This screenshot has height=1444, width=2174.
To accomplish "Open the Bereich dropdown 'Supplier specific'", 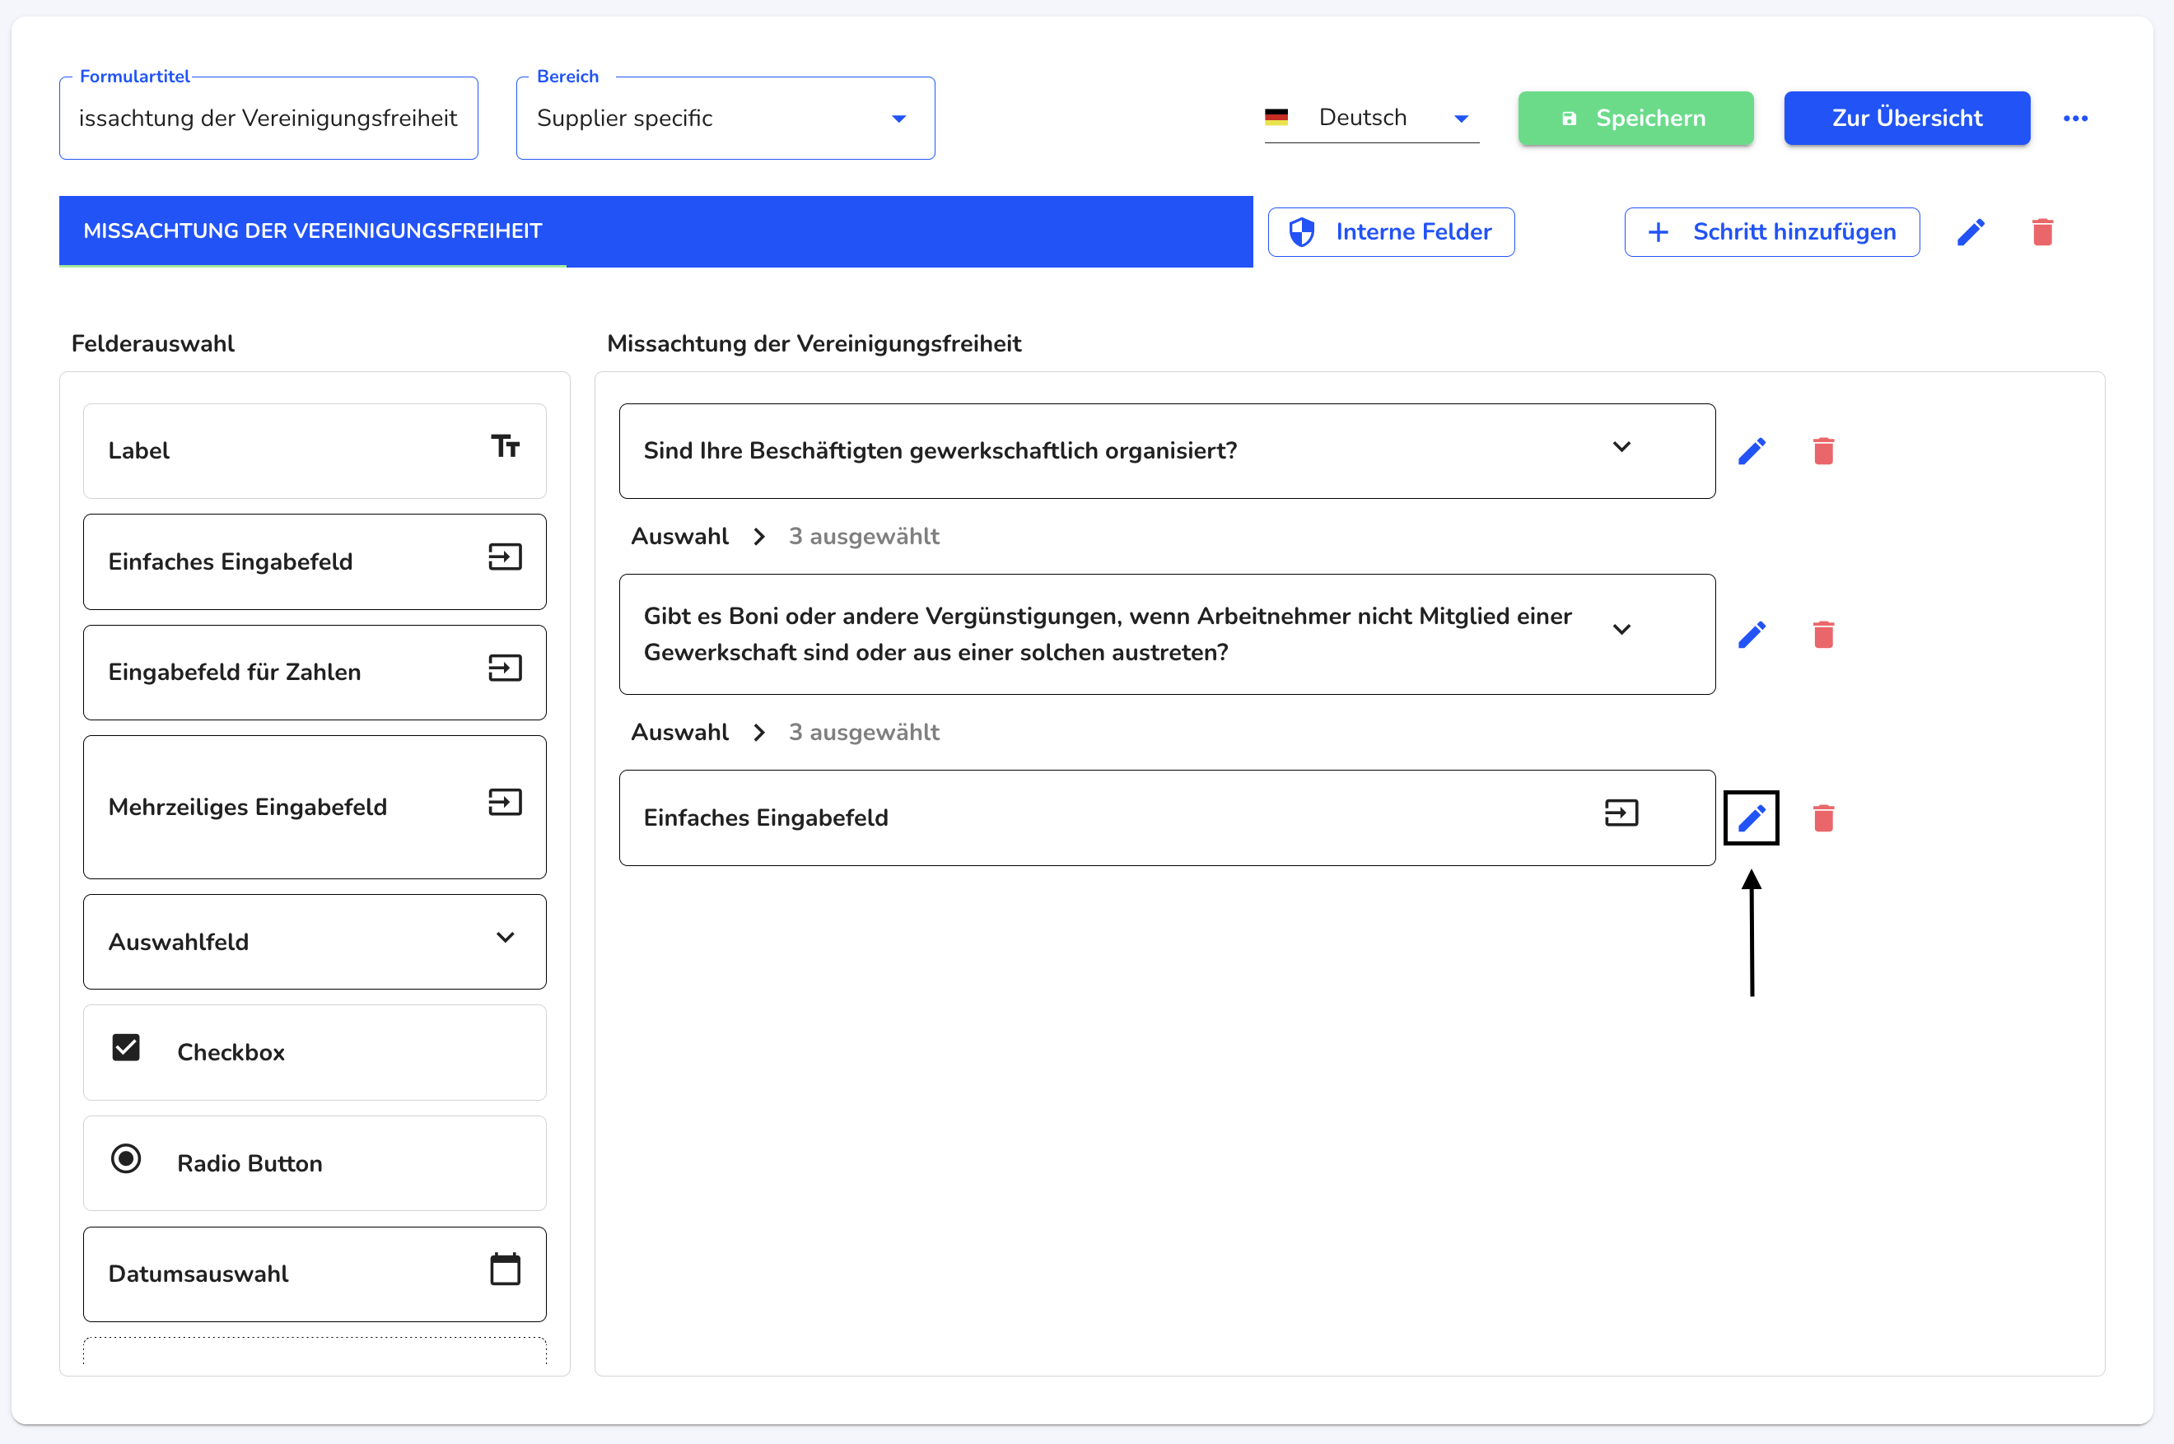I will 725,118.
